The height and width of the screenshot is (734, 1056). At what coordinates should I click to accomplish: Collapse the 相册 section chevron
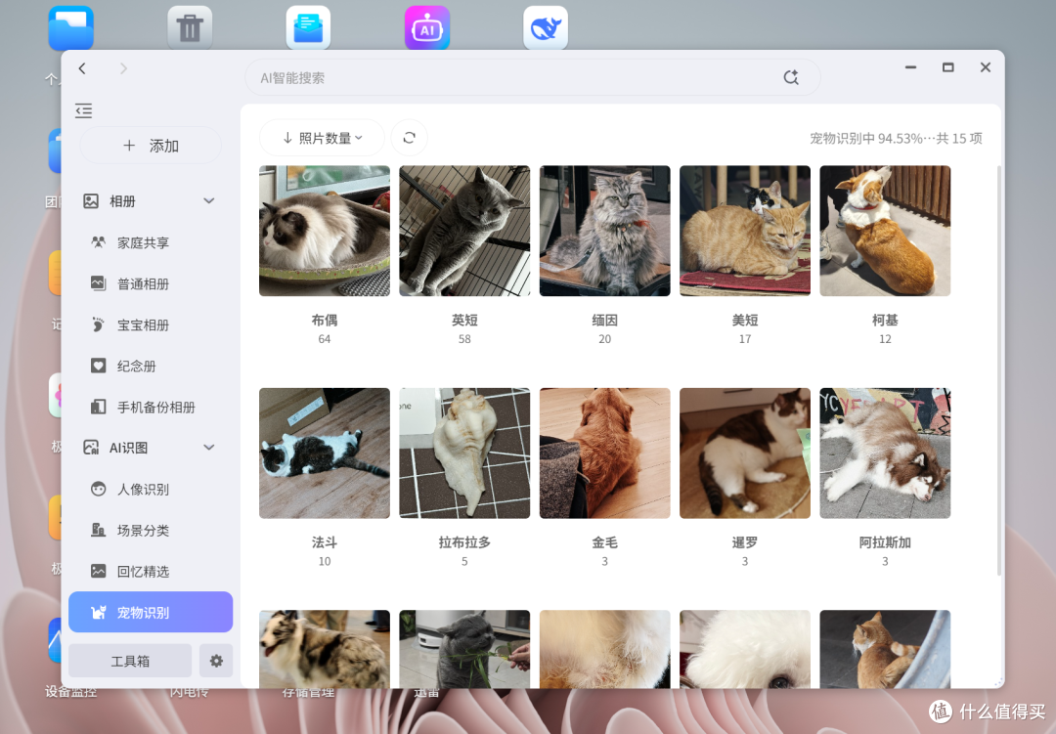[x=209, y=200]
